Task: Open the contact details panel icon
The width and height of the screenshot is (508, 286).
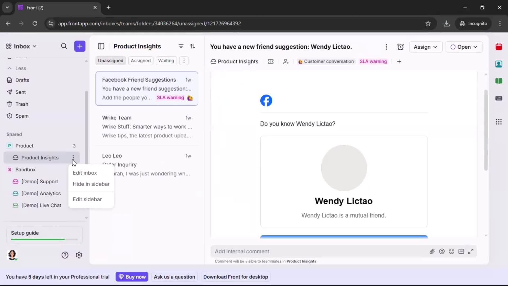Action: click(x=499, y=64)
